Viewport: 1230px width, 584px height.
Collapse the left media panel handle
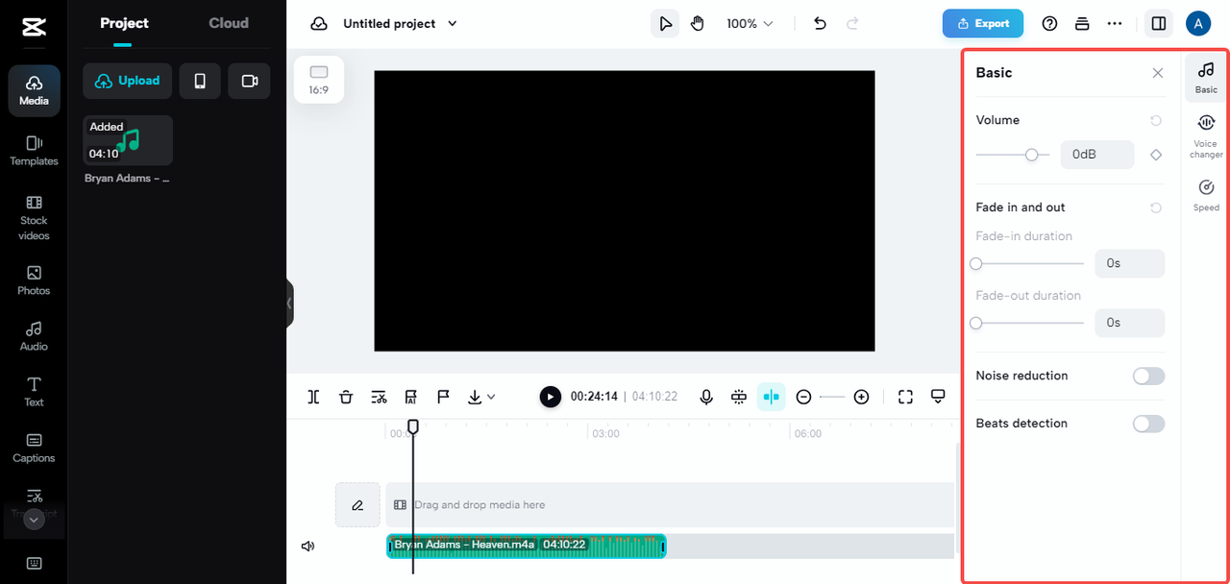coord(289,304)
